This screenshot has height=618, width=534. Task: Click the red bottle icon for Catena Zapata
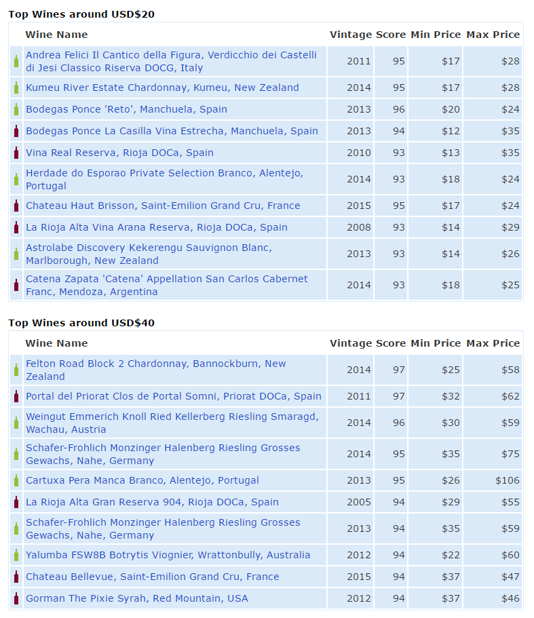[x=16, y=284]
